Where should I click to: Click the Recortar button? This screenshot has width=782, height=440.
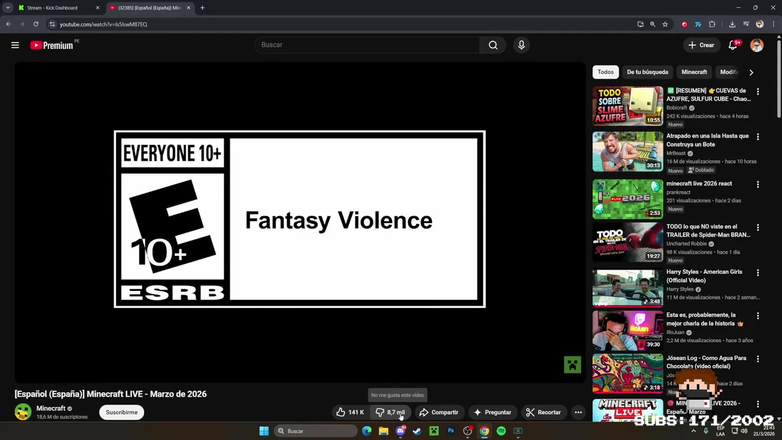click(544, 413)
